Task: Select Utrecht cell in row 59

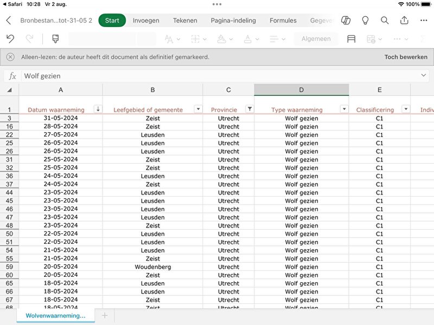Action: coord(228,267)
